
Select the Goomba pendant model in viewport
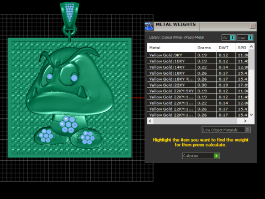(70, 98)
